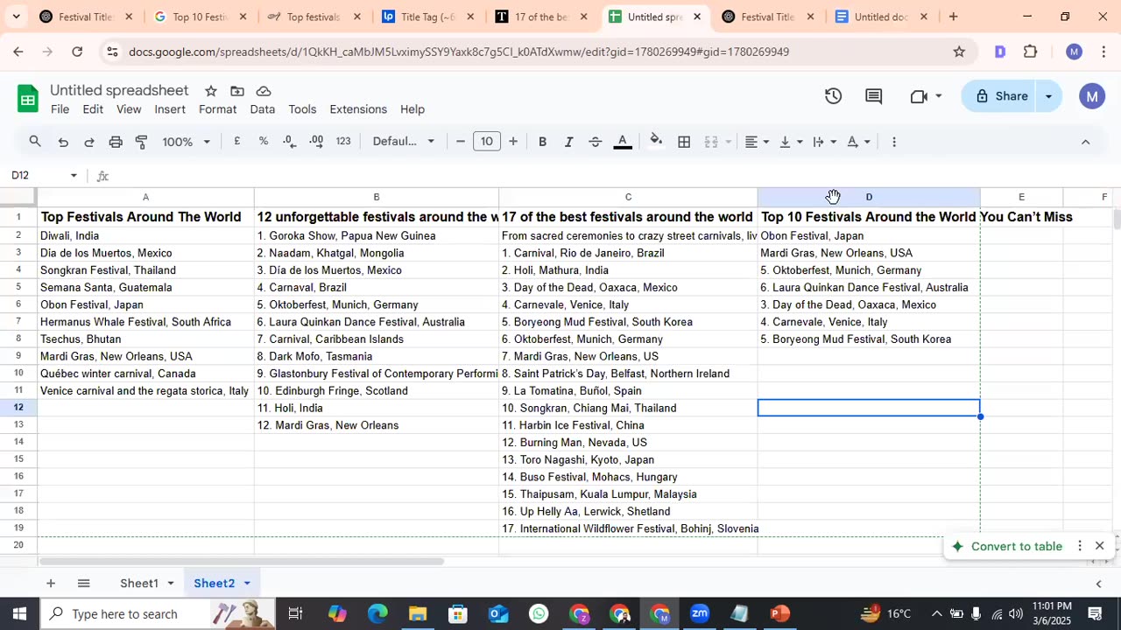Open the fill color picker
The width and height of the screenshot is (1121, 630).
click(x=656, y=142)
